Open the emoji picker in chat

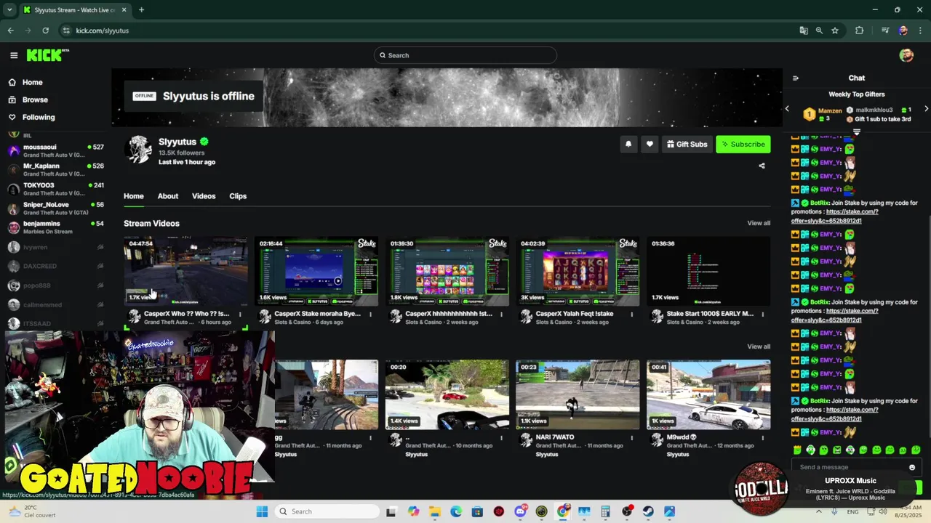pyautogui.click(x=912, y=467)
